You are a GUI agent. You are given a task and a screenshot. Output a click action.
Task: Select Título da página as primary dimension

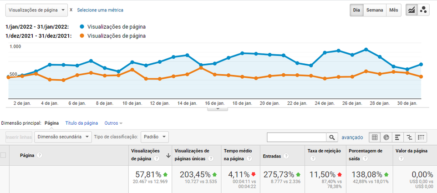(81, 123)
